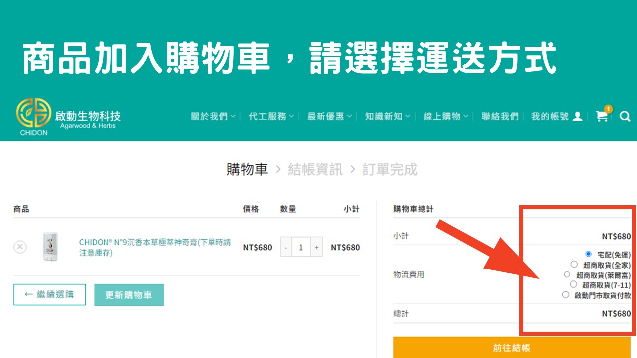
Task: Select 超商取貨(7-11) shipping option
Action: click(573, 284)
